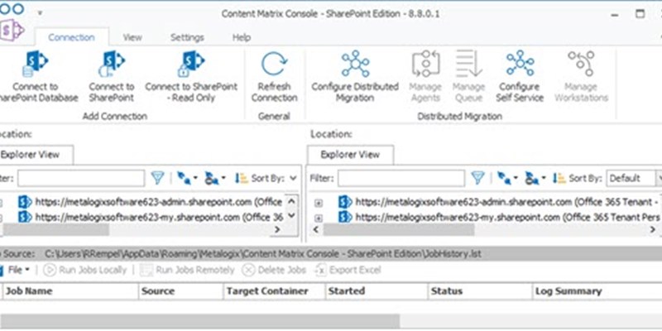Click the right pane Filter input field
Image resolution: width=662 pixels, height=331 pixels.
401,178
